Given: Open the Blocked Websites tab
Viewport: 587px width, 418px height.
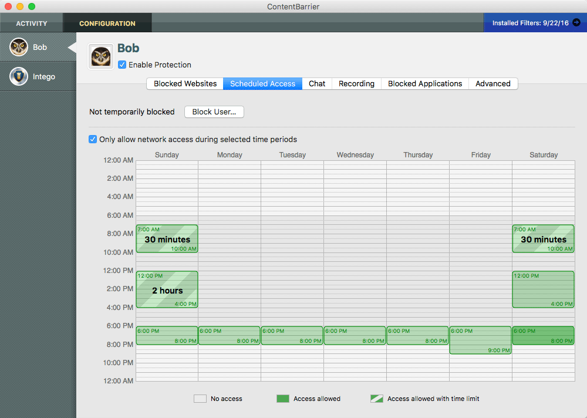Looking at the screenshot, I should coord(185,83).
